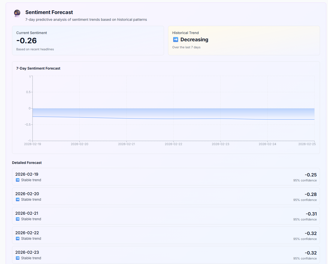This screenshot has width=328, height=264.
Task: Click the blue shaded forecast chart area
Action: pos(174,113)
